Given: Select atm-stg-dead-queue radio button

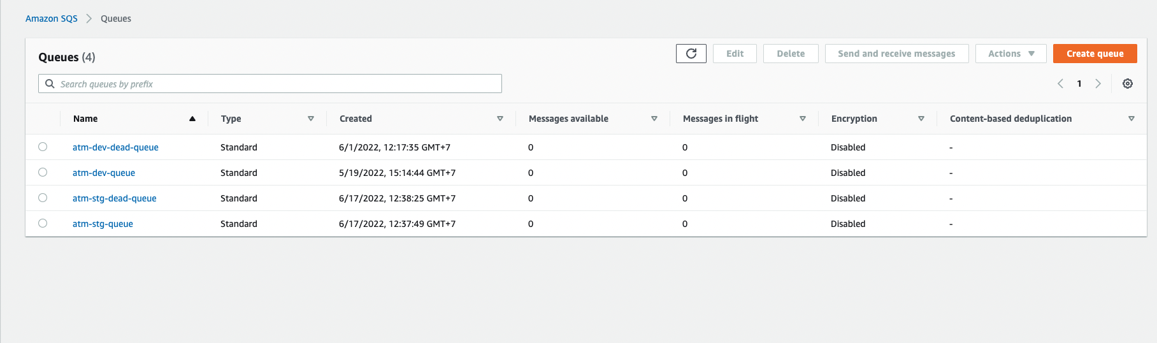Looking at the screenshot, I should click(43, 198).
